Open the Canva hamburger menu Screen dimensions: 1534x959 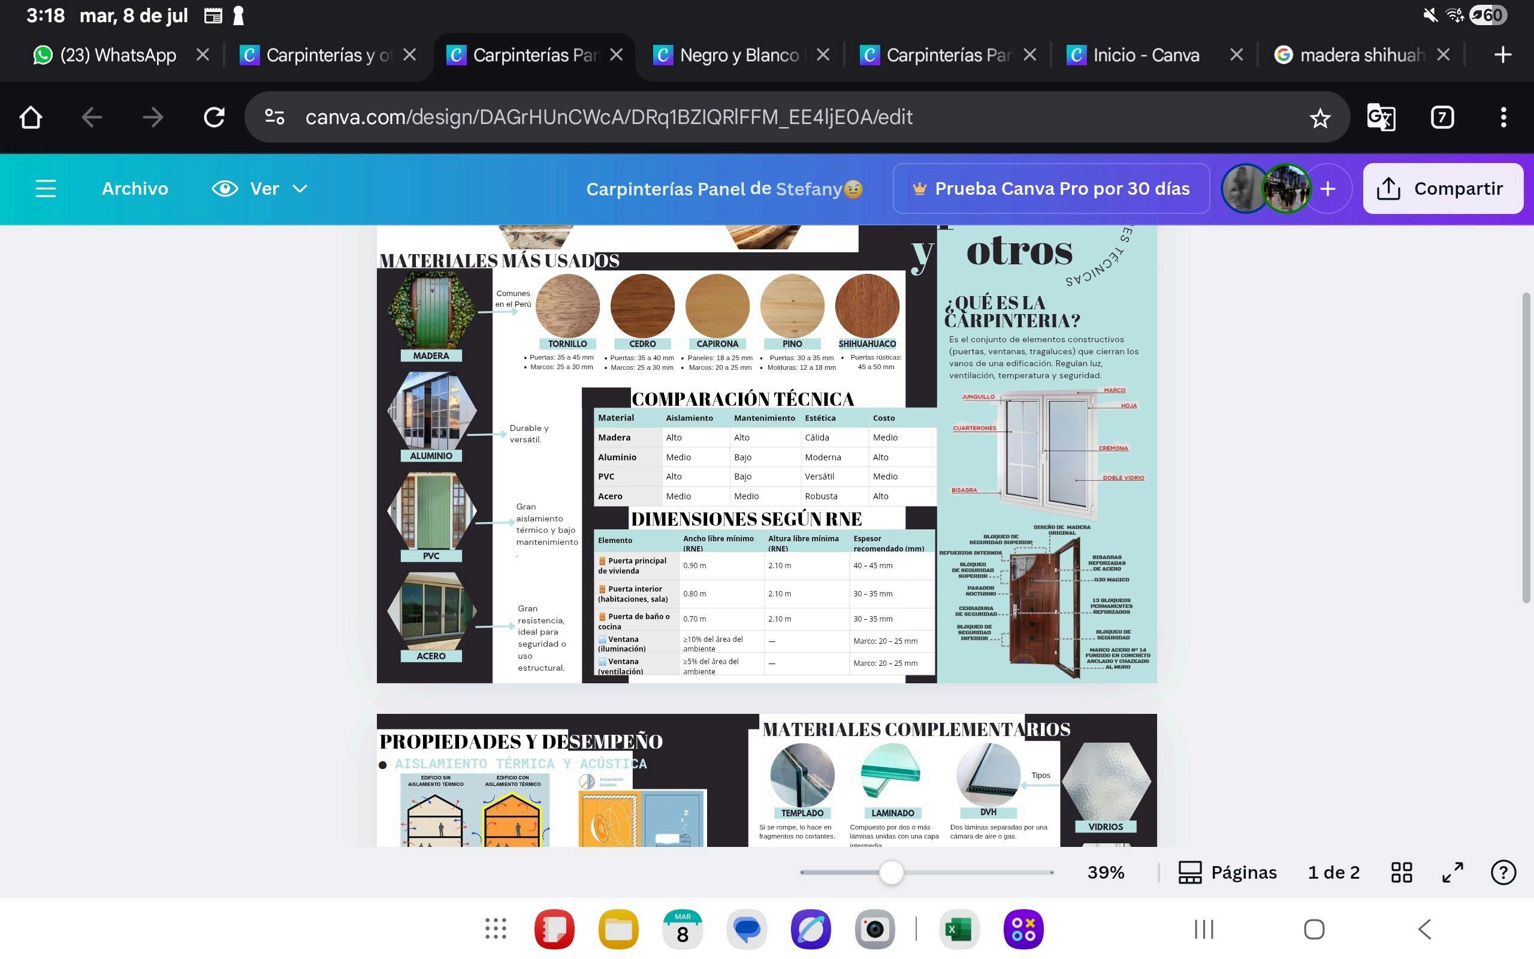coord(45,188)
